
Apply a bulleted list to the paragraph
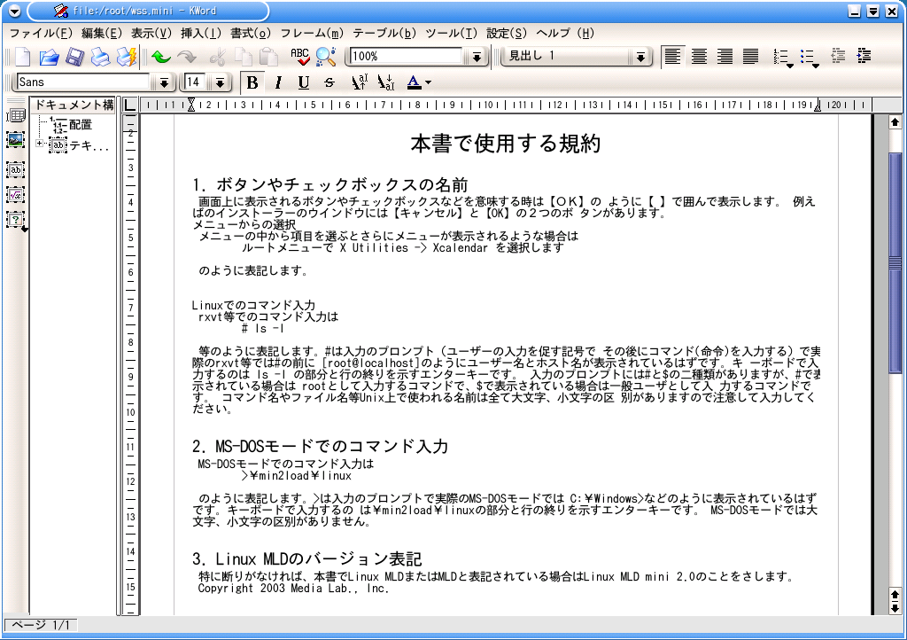[810, 57]
